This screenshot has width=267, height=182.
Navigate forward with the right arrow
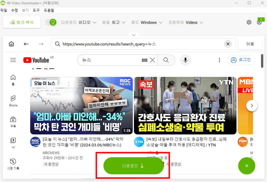(x=41, y=44)
